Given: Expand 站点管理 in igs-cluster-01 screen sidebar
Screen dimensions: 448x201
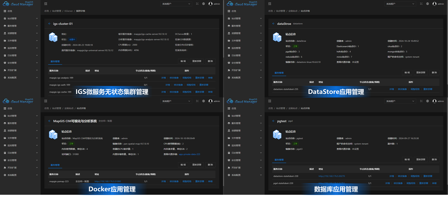Looking at the screenshot, I should pyautogui.click(x=20, y=19).
